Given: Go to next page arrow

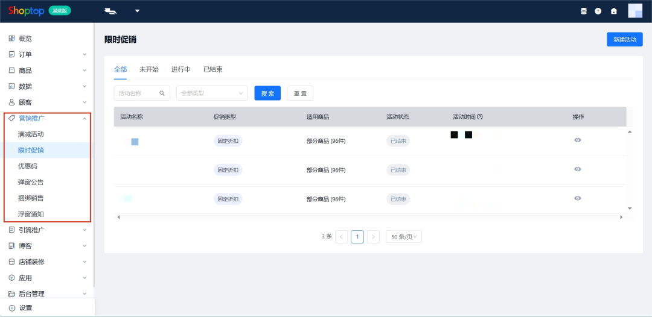Looking at the screenshot, I should click(x=373, y=236).
